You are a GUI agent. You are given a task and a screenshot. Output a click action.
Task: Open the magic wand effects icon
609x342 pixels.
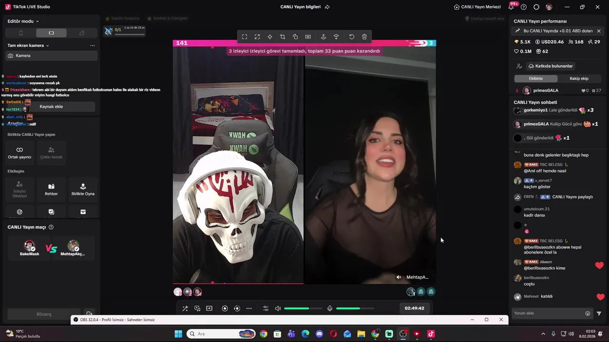coord(185,308)
